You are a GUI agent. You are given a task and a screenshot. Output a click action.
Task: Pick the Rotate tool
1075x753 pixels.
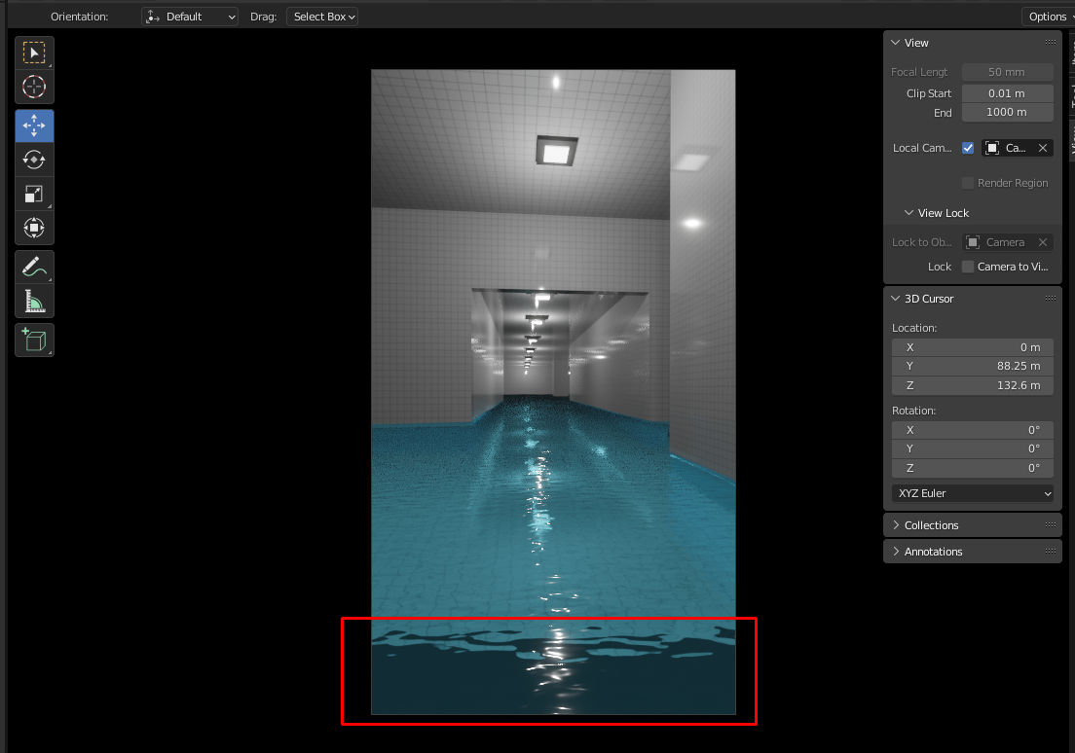[x=34, y=160]
